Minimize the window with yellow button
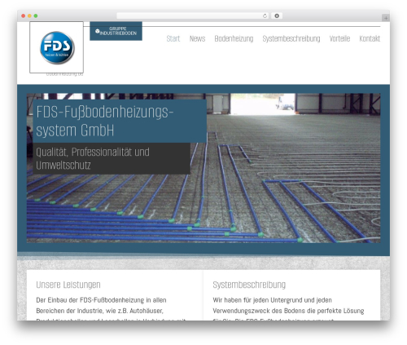This screenshot has height=345, width=407. tap(29, 15)
